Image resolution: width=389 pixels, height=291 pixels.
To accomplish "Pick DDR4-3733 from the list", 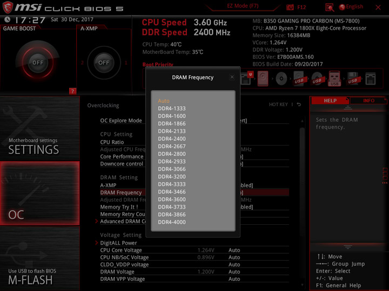I will (x=172, y=207).
